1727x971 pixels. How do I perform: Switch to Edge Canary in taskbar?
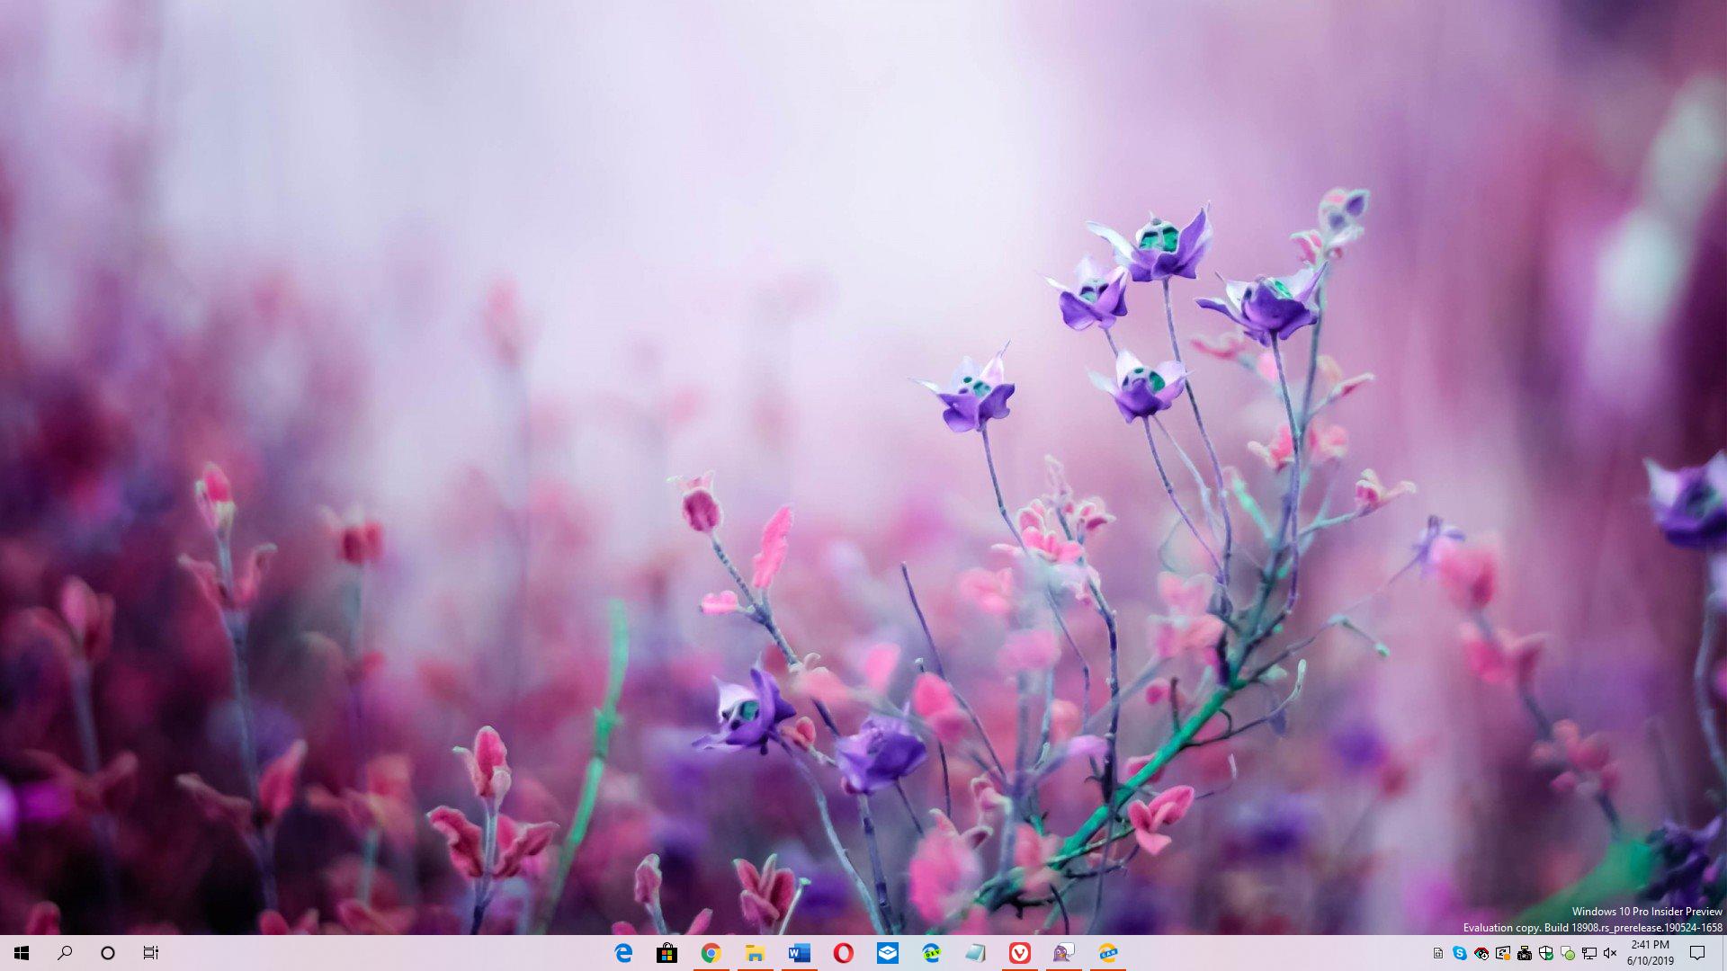coord(1108,953)
